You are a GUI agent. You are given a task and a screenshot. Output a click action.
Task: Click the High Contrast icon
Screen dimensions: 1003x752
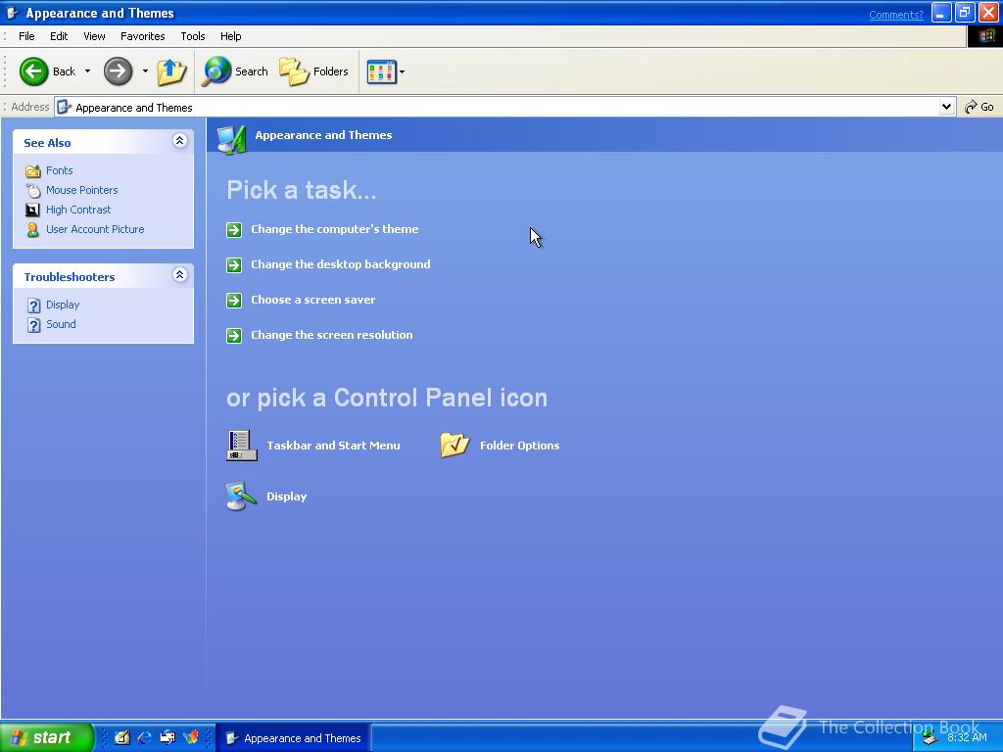[32, 210]
